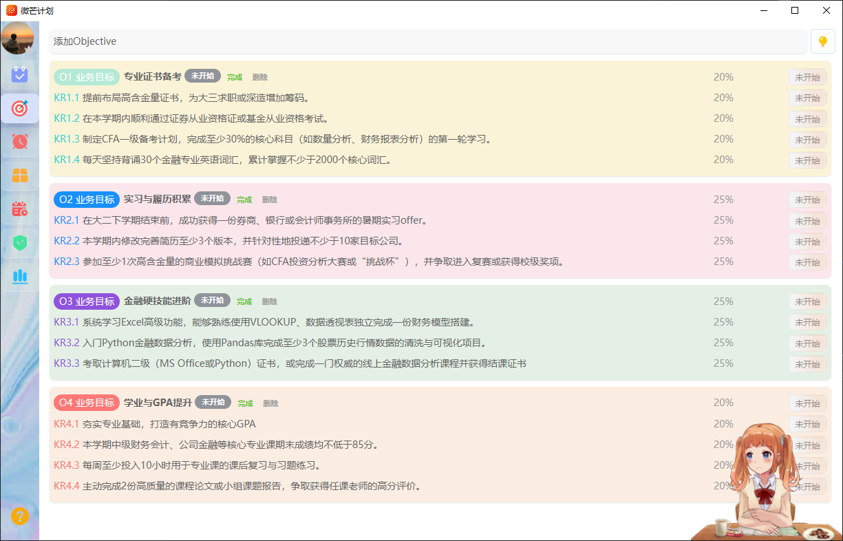Open the 未开始 status button for KR3.2
The height and width of the screenshot is (541, 843).
807,343
